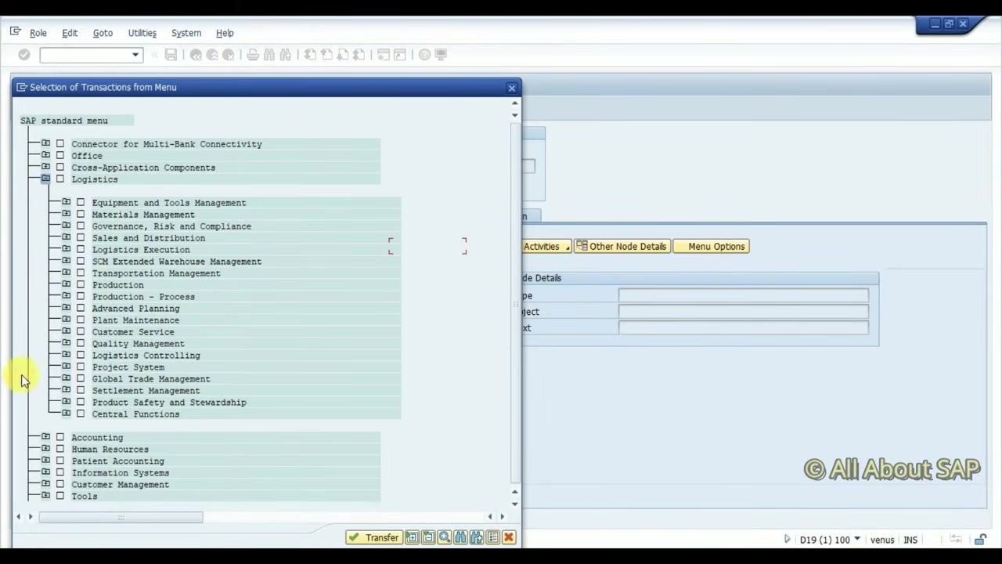
Task: Click the Other Node Details button
Action: [621, 247]
